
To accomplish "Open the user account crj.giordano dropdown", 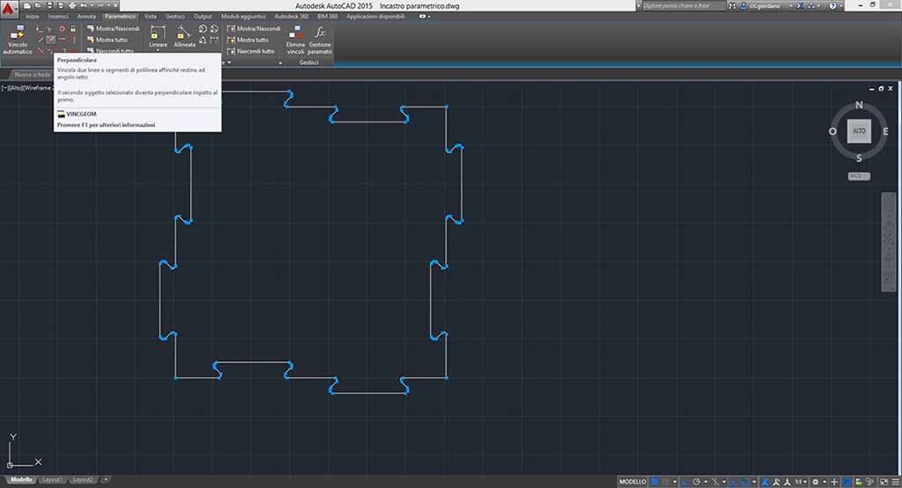I will coord(767,6).
